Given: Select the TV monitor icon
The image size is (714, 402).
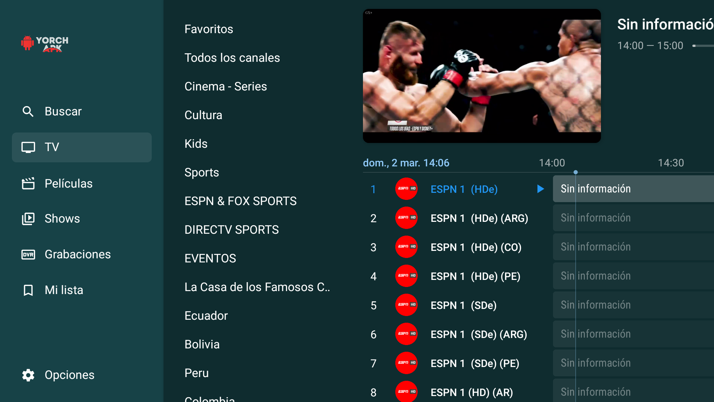Looking at the screenshot, I should click(28, 147).
